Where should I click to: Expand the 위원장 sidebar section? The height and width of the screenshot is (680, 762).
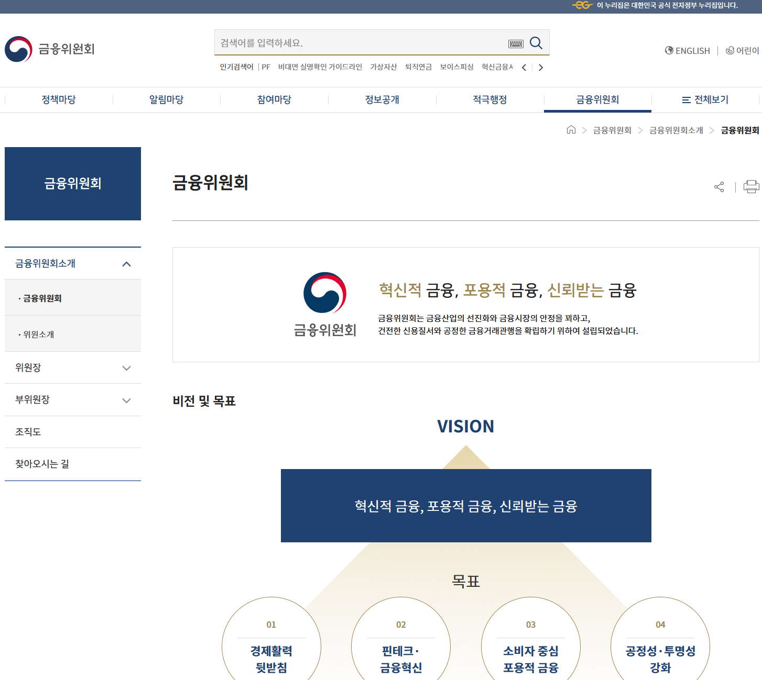click(x=126, y=368)
